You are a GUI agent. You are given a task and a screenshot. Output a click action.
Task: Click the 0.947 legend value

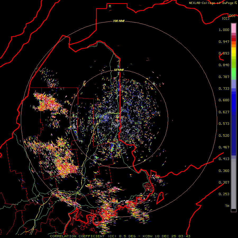224,42
